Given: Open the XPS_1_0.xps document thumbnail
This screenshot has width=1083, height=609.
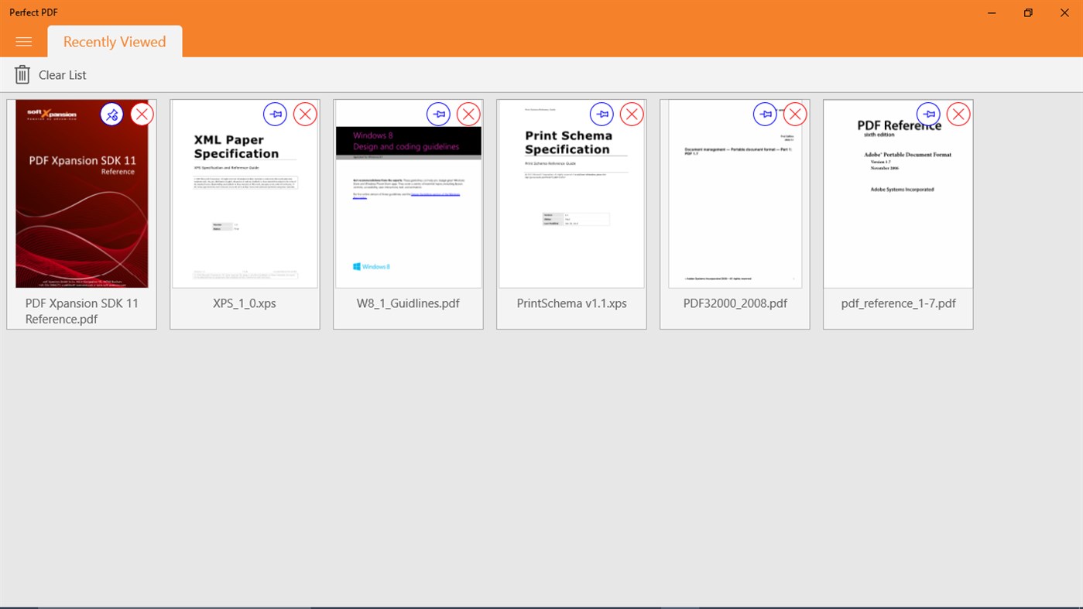Looking at the screenshot, I should tap(245, 201).
